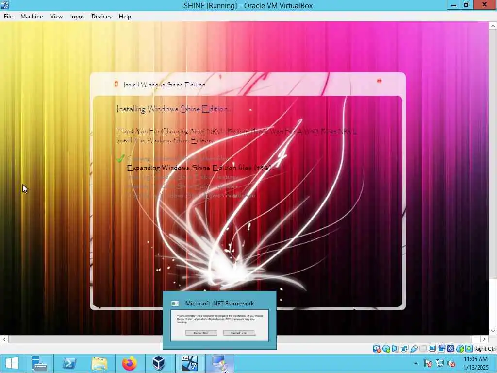
Task: Click the Expanding Windows Shine Edition files line
Action: click(x=199, y=168)
